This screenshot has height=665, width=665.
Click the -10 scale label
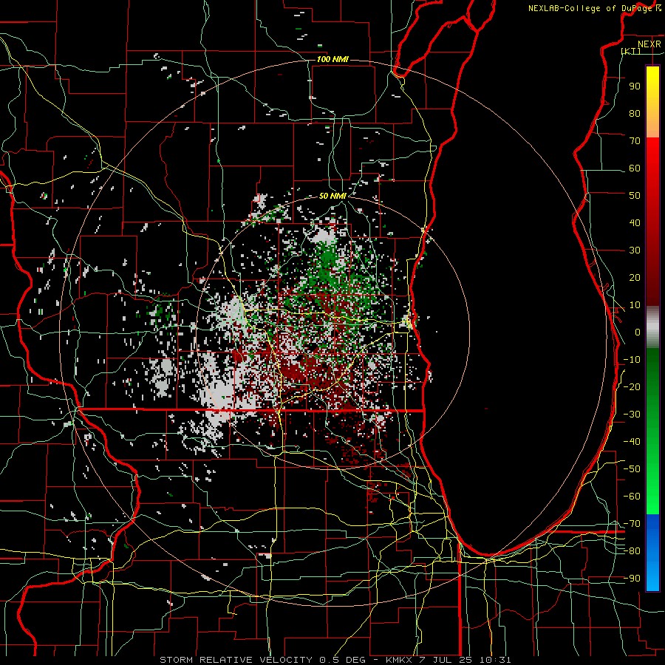(632, 360)
